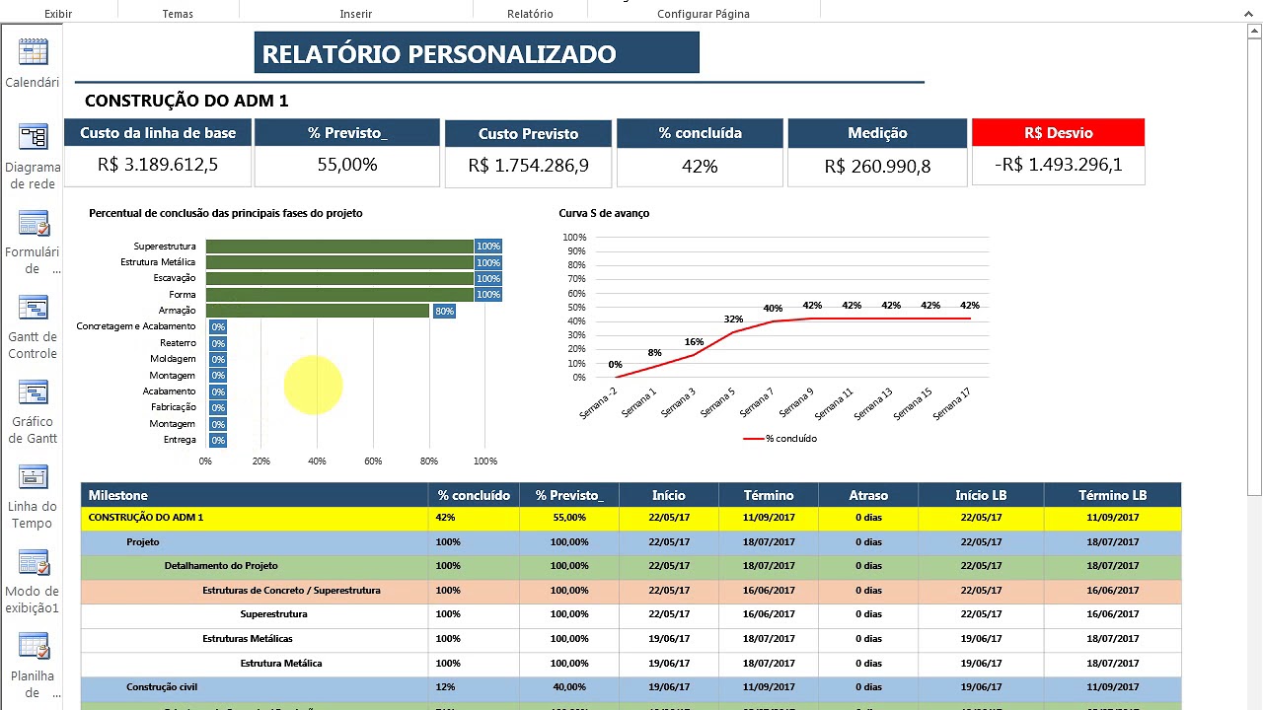Click the yellow CONSTRUÇÃO DO ADM 1 row

coord(631,518)
